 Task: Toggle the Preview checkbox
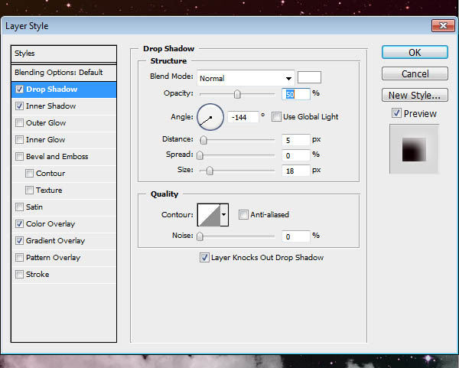pyautogui.click(x=396, y=113)
